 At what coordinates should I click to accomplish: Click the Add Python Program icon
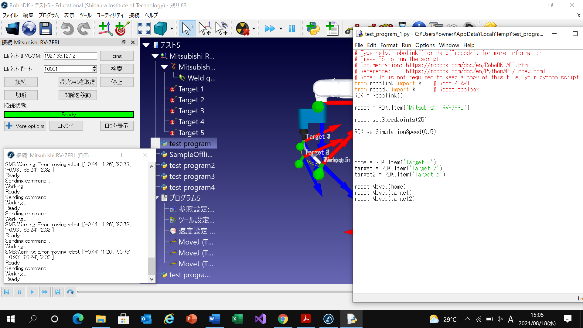[313, 29]
